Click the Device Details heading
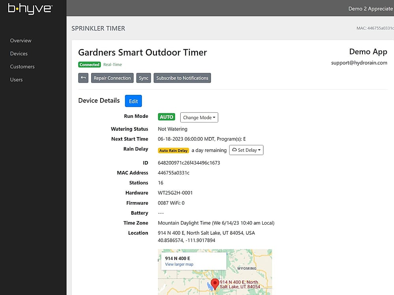394x295 pixels. (x=99, y=100)
